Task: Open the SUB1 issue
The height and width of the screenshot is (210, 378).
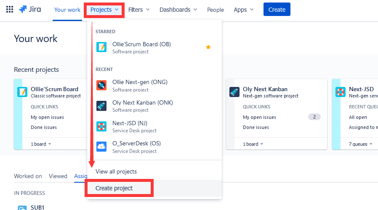Action: coord(37,207)
